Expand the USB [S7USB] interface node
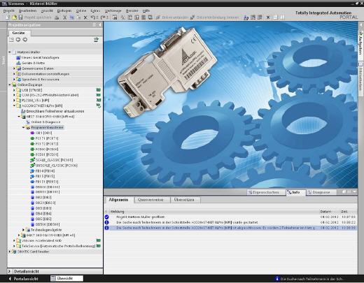 (14, 90)
